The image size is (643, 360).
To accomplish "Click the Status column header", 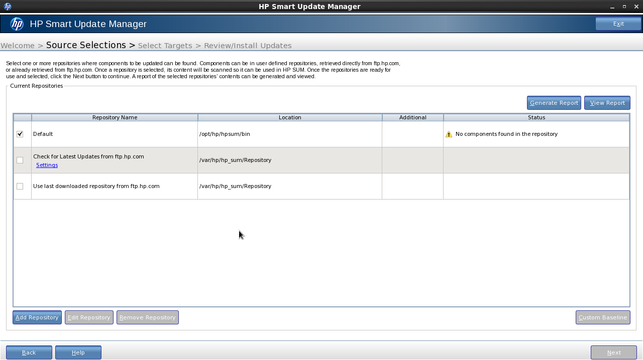I will (x=537, y=117).
